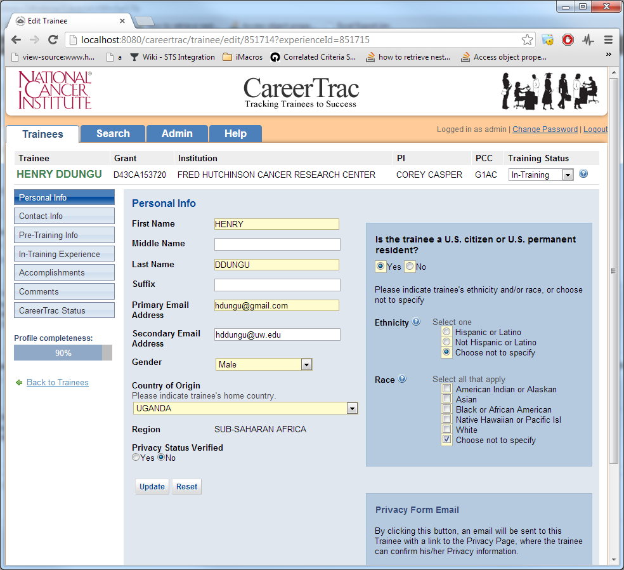The image size is (624, 570).
Task: Check the Asian race checkbox
Action: [447, 399]
